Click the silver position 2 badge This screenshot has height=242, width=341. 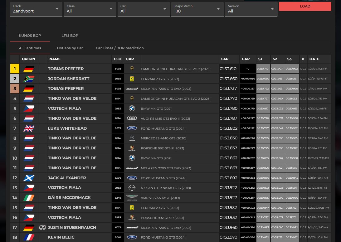tap(15, 79)
